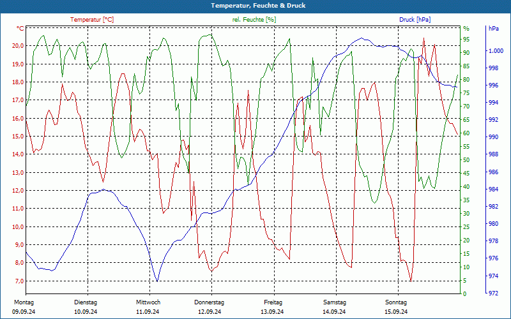
Task: Click the 'Donnerstag' day label
Action: click(210, 302)
